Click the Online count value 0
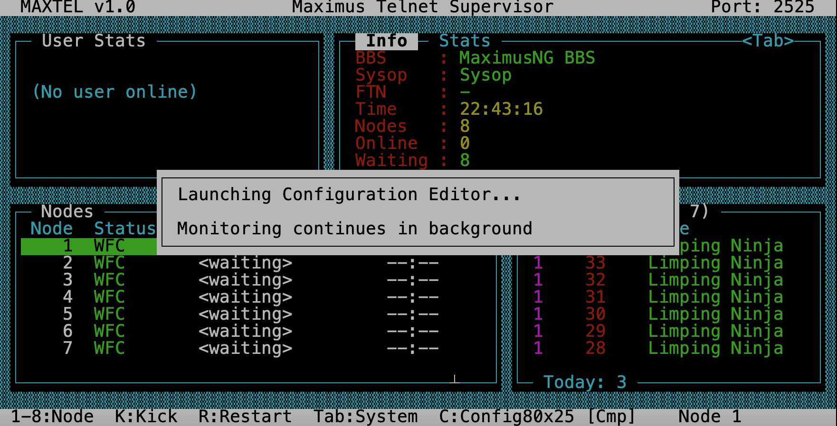The width and height of the screenshot is (837, 426). (465, 144)
